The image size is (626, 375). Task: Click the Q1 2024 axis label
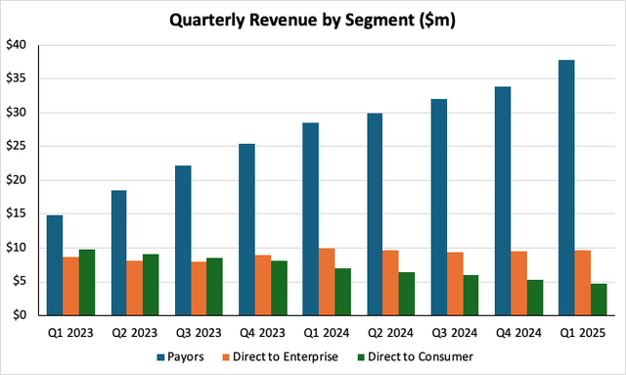pyautogui.click(x=327, y=333)
